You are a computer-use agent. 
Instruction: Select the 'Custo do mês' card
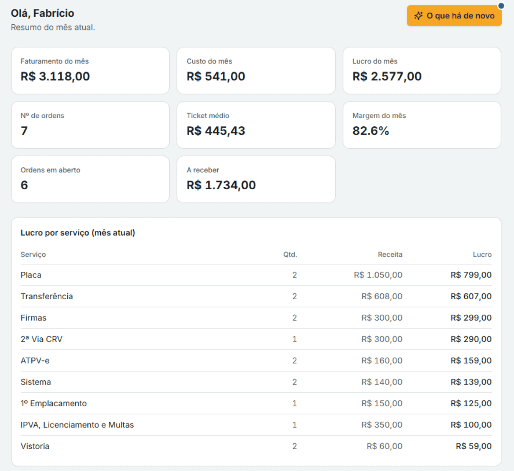(256, 71)
